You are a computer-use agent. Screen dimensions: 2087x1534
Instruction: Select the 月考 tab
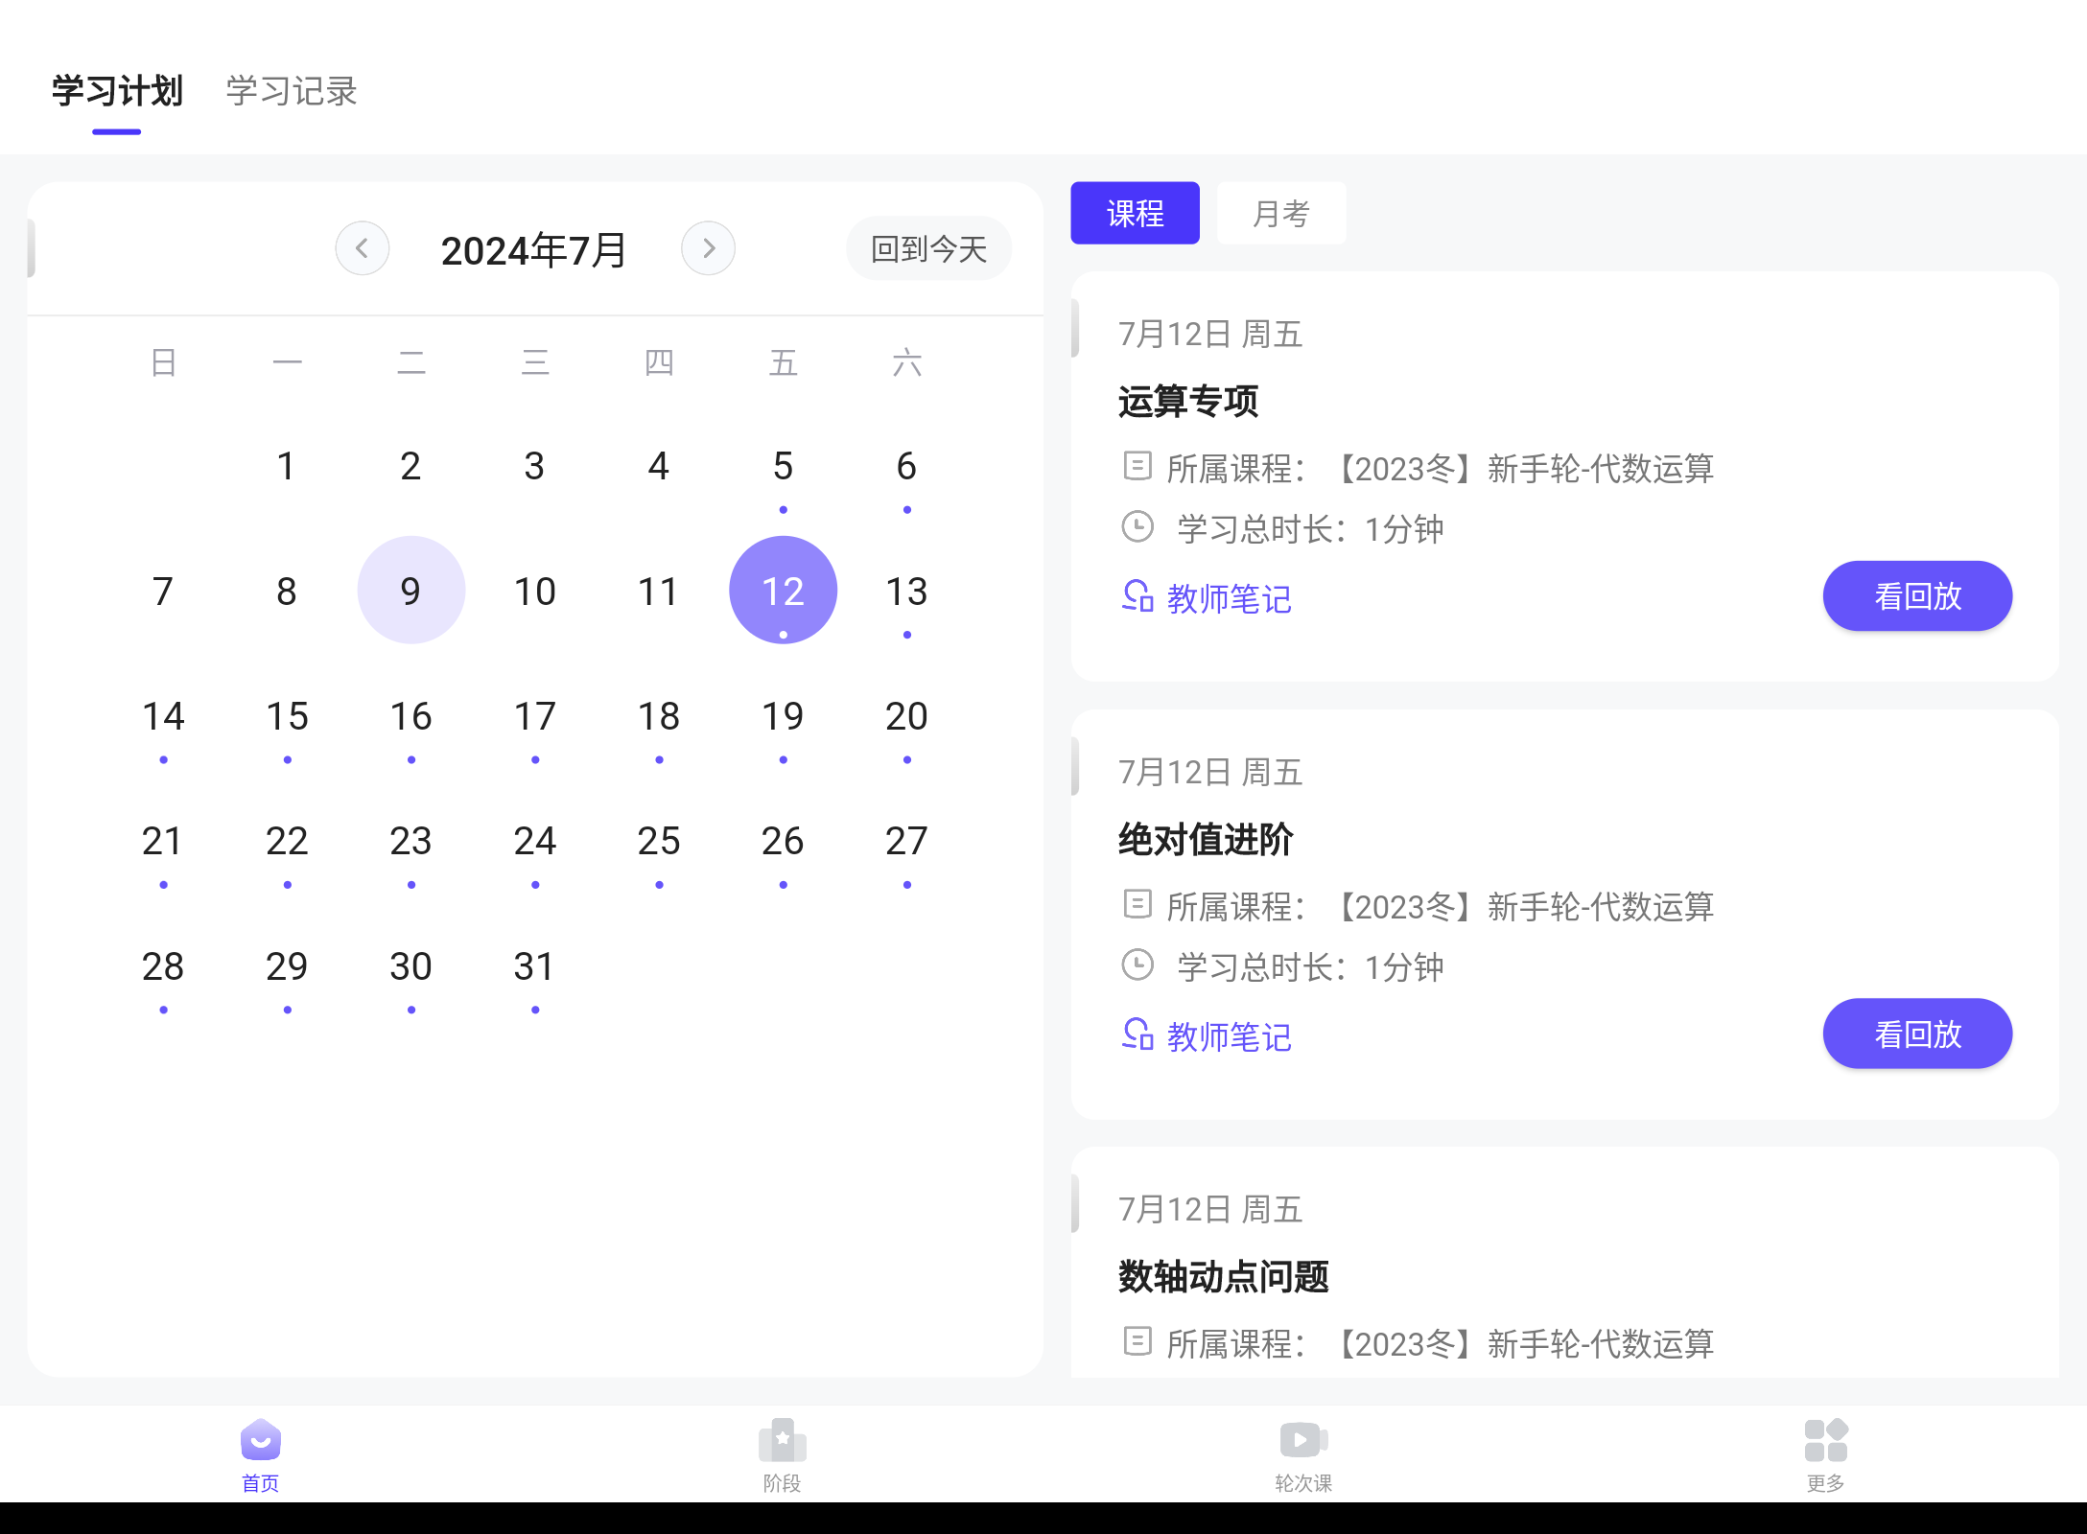coord(1281,213)
